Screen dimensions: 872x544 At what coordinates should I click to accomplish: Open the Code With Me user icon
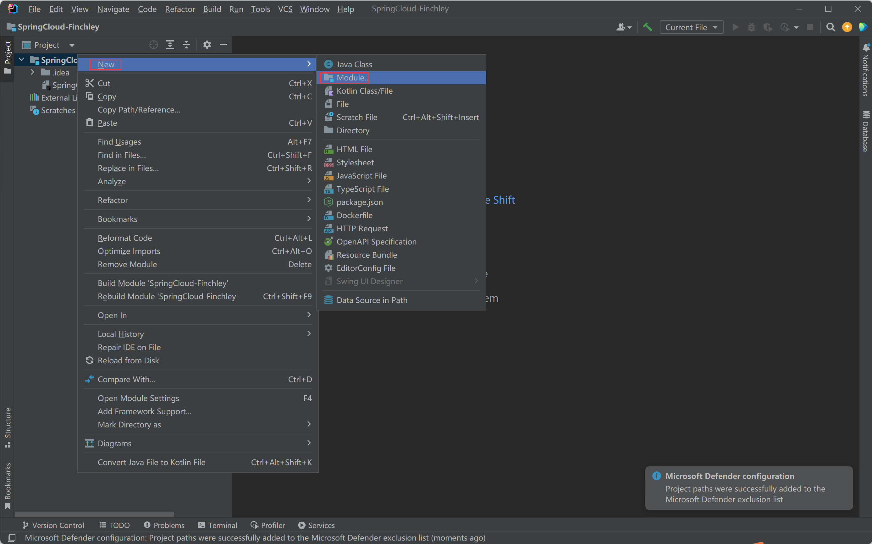click(624, 27)
